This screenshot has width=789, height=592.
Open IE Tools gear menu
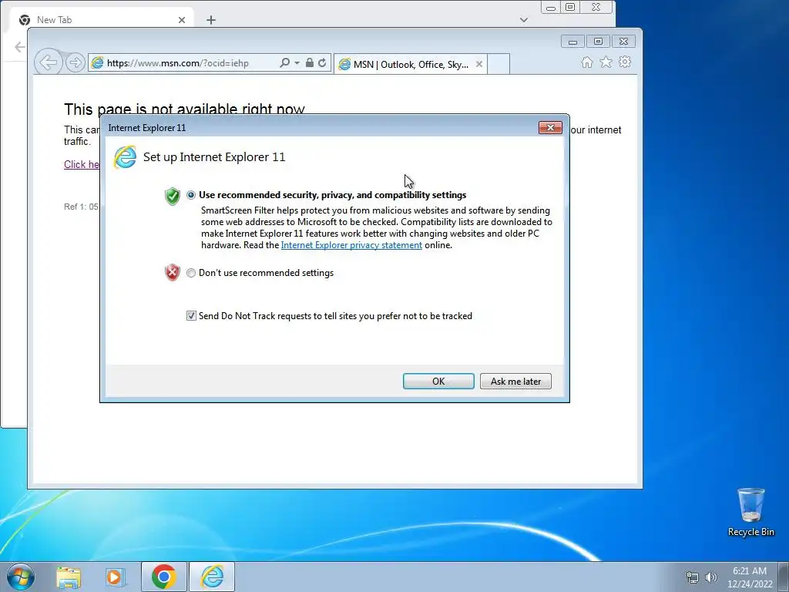pyautogui.click(x=625, y=62)
